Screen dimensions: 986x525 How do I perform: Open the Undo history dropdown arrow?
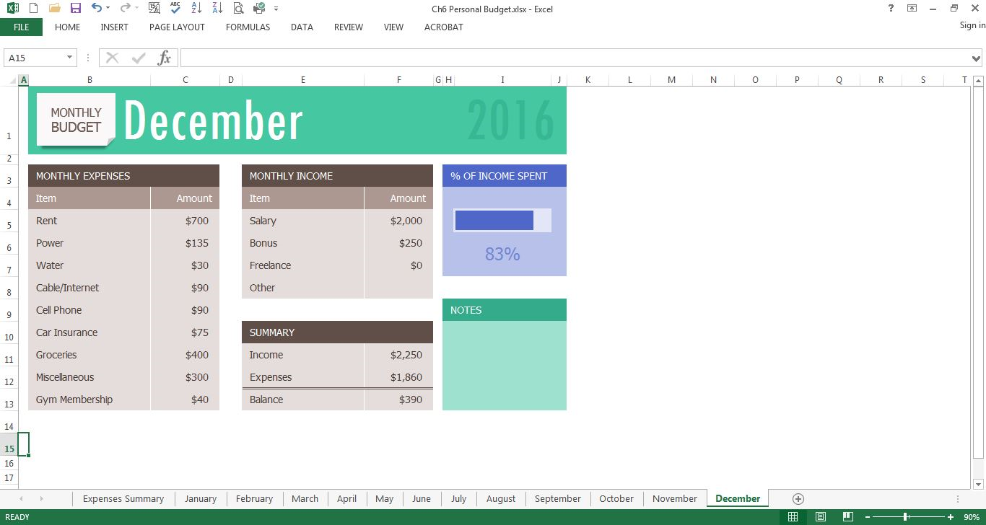tap(108, 9)
